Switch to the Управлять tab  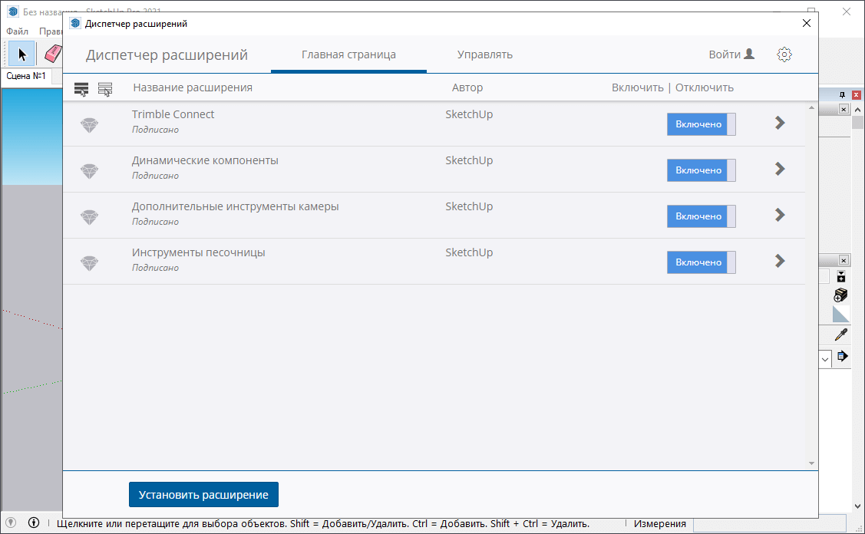coord(484,54)
